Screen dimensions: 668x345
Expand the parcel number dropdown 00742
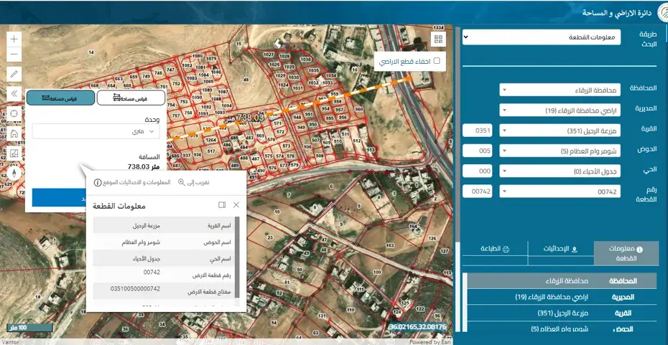click(560, 192)
